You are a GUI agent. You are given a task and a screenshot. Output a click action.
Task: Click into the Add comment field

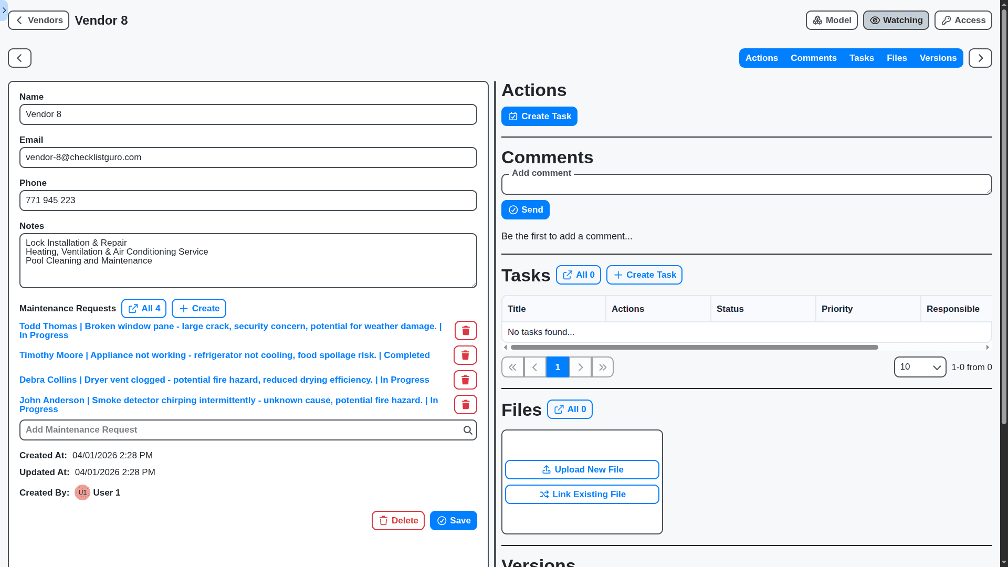click(x=746, y=185)
